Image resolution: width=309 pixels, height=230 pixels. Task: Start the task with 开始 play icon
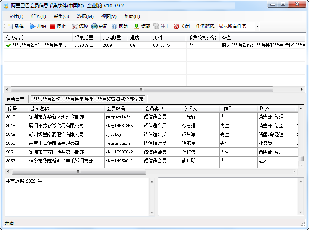[33, 26]
